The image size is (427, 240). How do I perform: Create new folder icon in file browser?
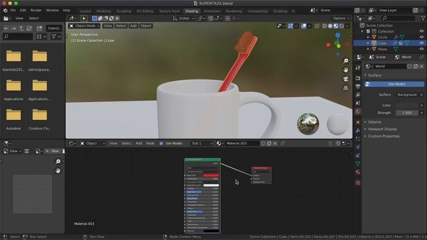39,28
